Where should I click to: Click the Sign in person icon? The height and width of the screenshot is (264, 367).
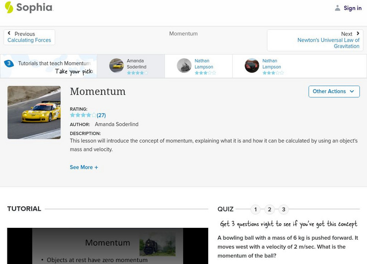coord(337,7)
